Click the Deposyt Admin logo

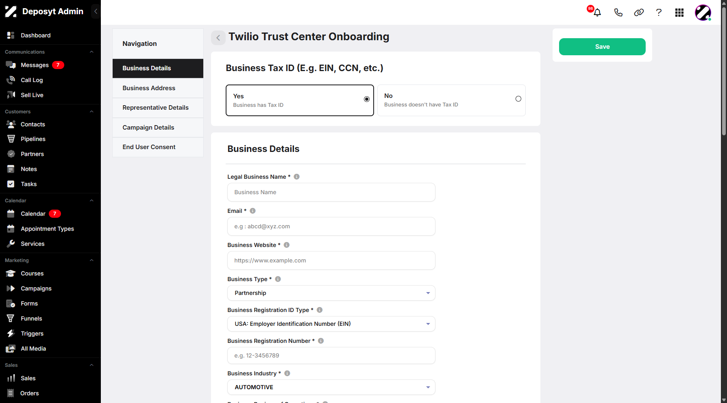point(44,11)
